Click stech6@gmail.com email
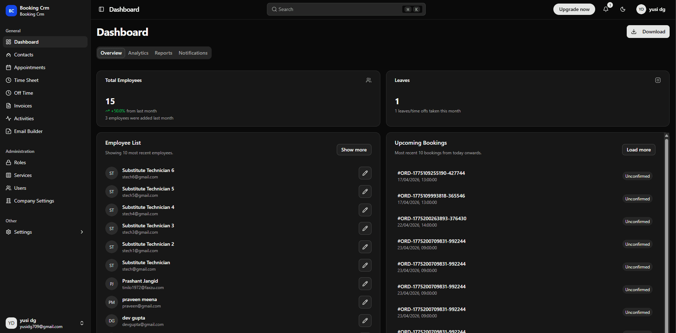Screen dimensions: 676x333 140,177
